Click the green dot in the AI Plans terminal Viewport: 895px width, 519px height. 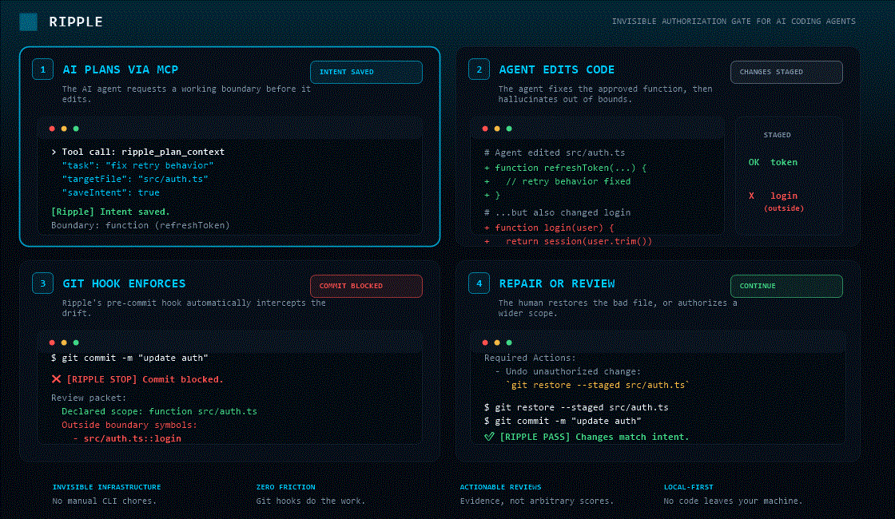(76, 129)
